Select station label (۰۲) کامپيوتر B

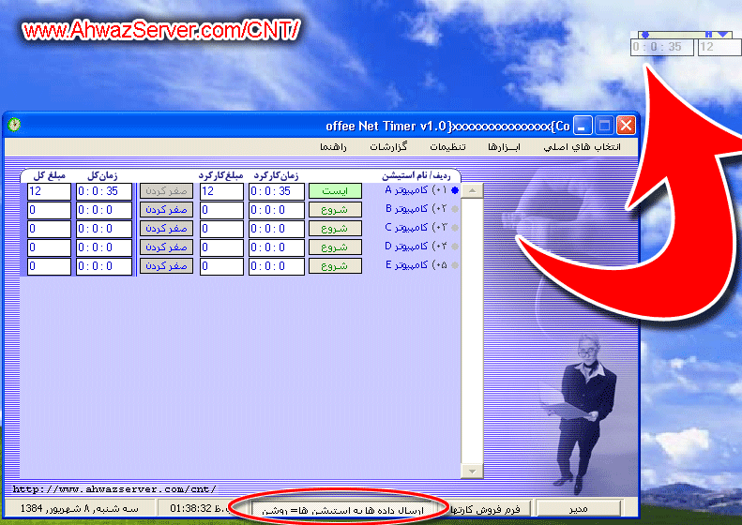click(416, 208)
